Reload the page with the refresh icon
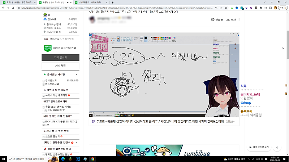The image size is (289, 162). click(x=13, y=8)
